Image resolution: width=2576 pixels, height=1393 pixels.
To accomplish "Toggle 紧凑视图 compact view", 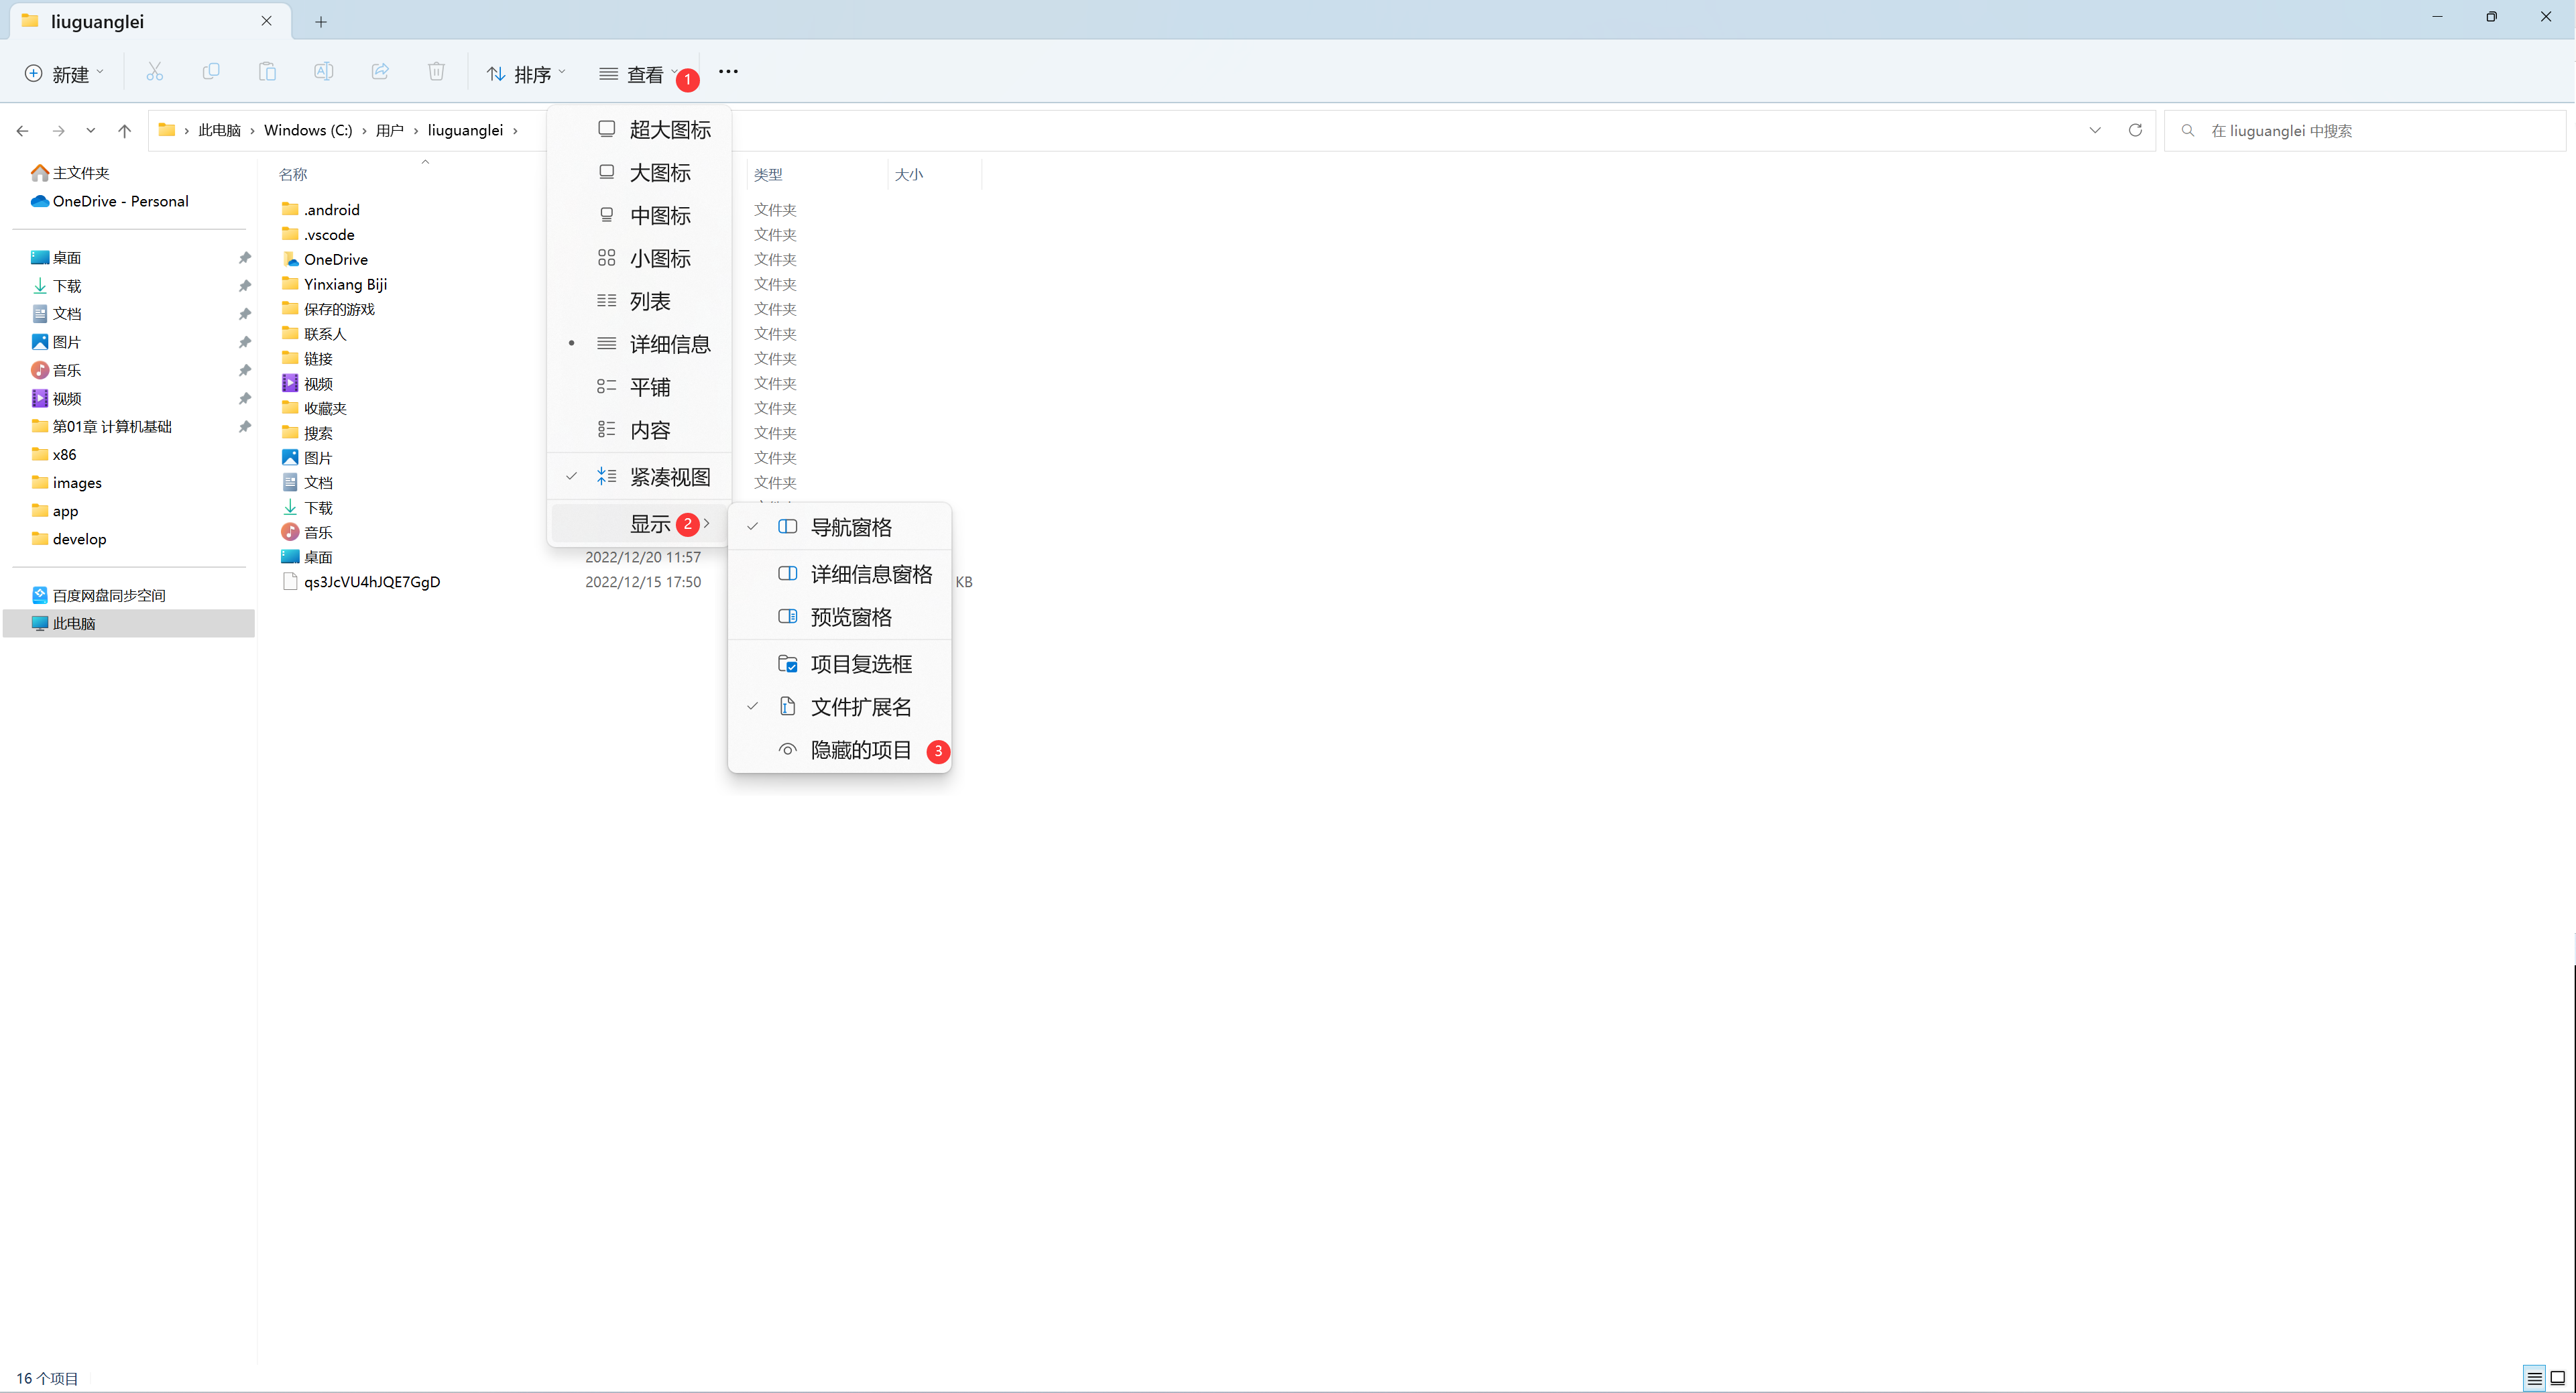I will [639, 477].
